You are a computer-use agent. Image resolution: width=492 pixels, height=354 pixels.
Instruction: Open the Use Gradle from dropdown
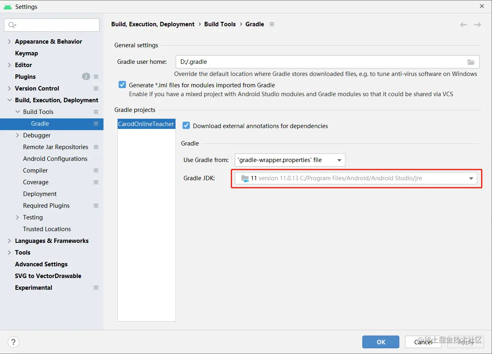click(x=290, y=160)
